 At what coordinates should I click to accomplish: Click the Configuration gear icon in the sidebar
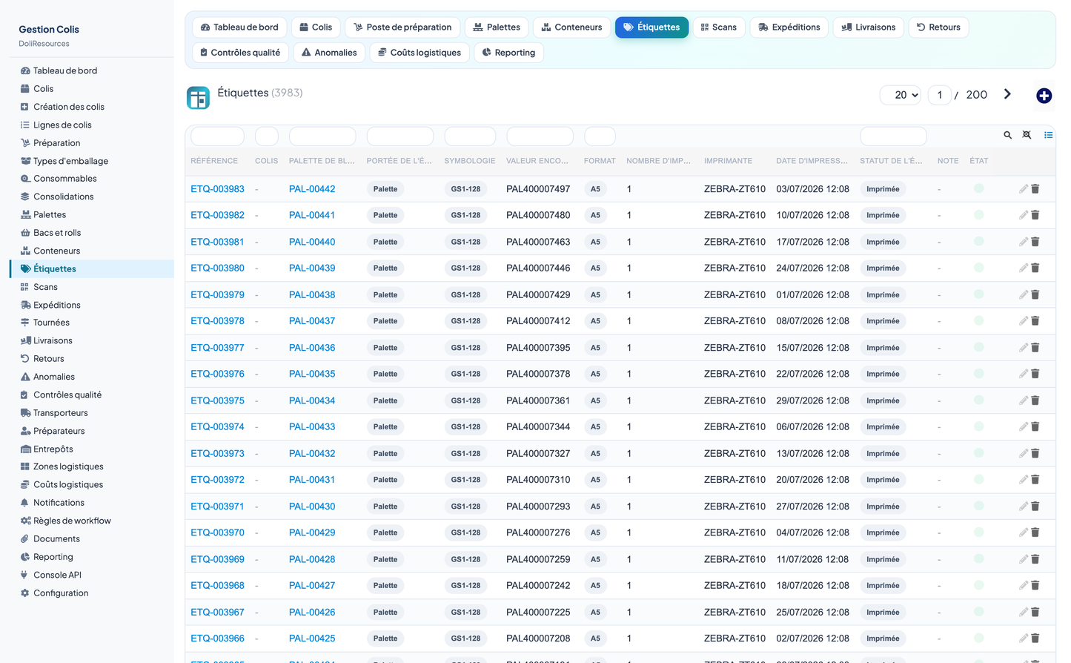[x=25, y=593]
